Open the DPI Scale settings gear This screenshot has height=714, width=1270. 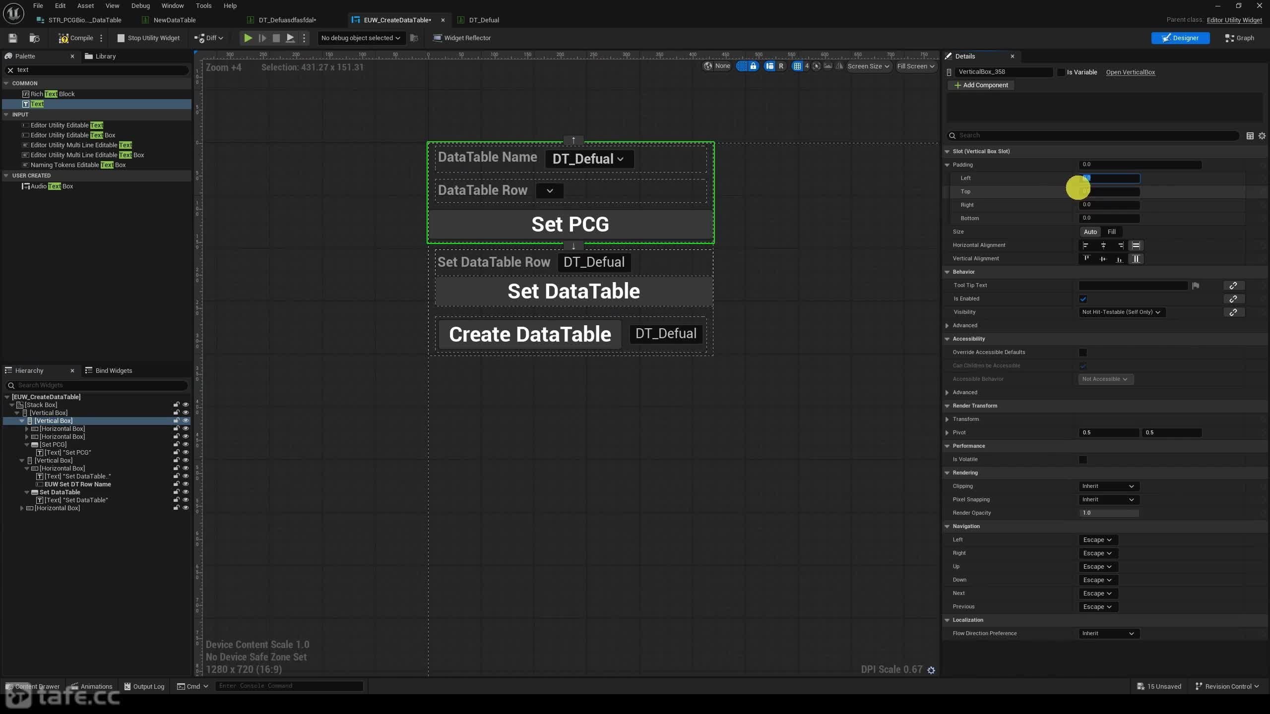(931, 670)
